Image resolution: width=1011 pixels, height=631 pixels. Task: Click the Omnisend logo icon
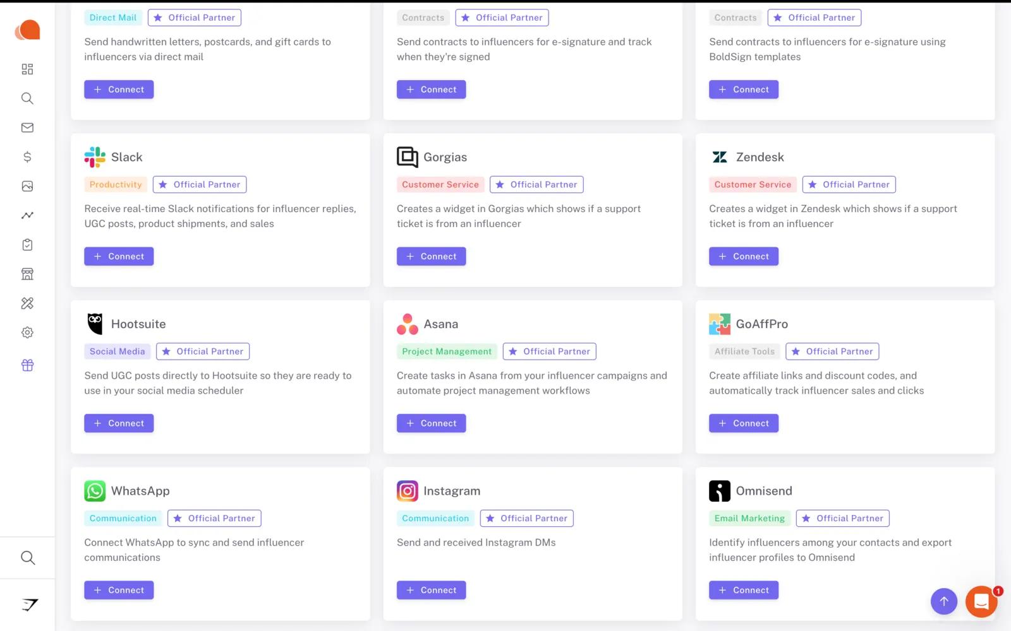(720, 491)
